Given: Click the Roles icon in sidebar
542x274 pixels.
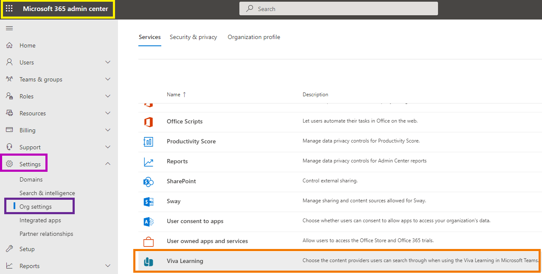Looking at the screenshot, I should click(9, 96).
